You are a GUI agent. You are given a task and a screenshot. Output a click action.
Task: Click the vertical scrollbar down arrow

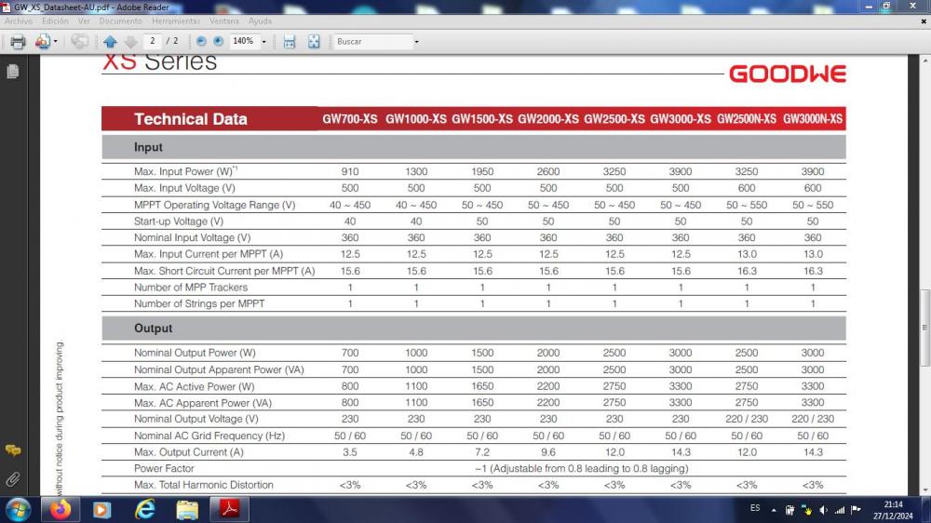pos(925,490)
